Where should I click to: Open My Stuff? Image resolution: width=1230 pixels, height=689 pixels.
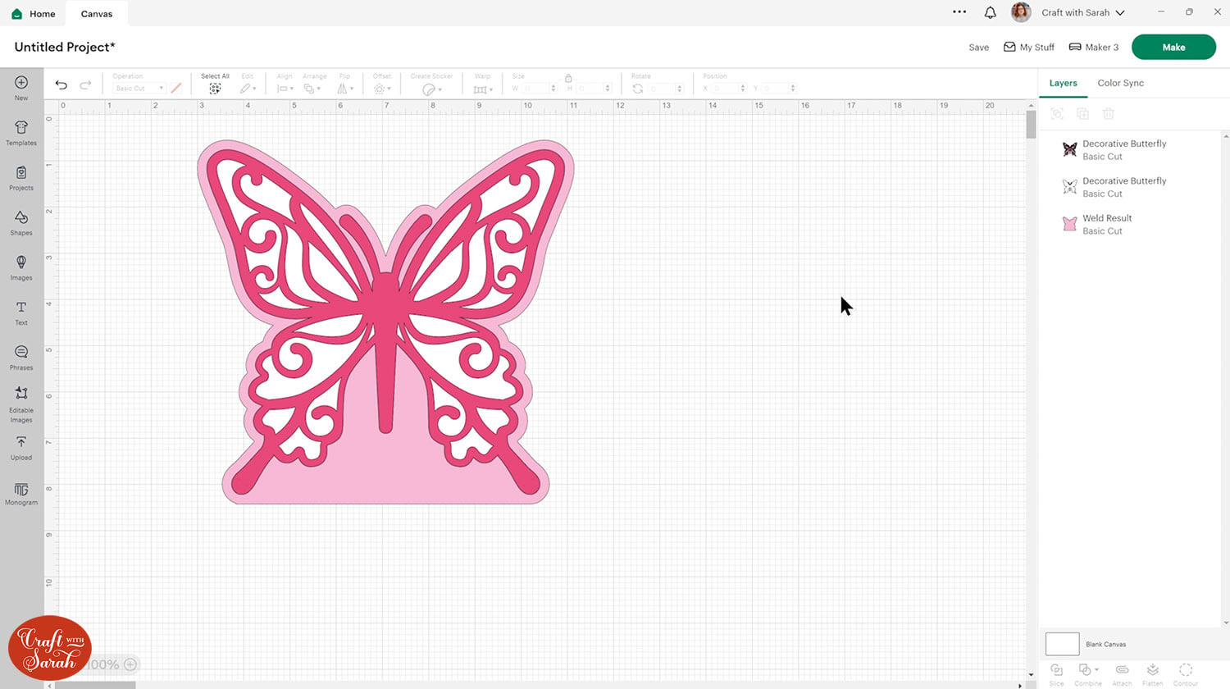pos(1029,48)
